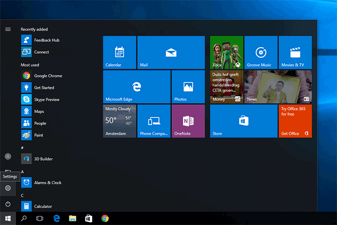Click the Windows Start button
Viewport: 337px width, 225px height.
pos(8,218)
